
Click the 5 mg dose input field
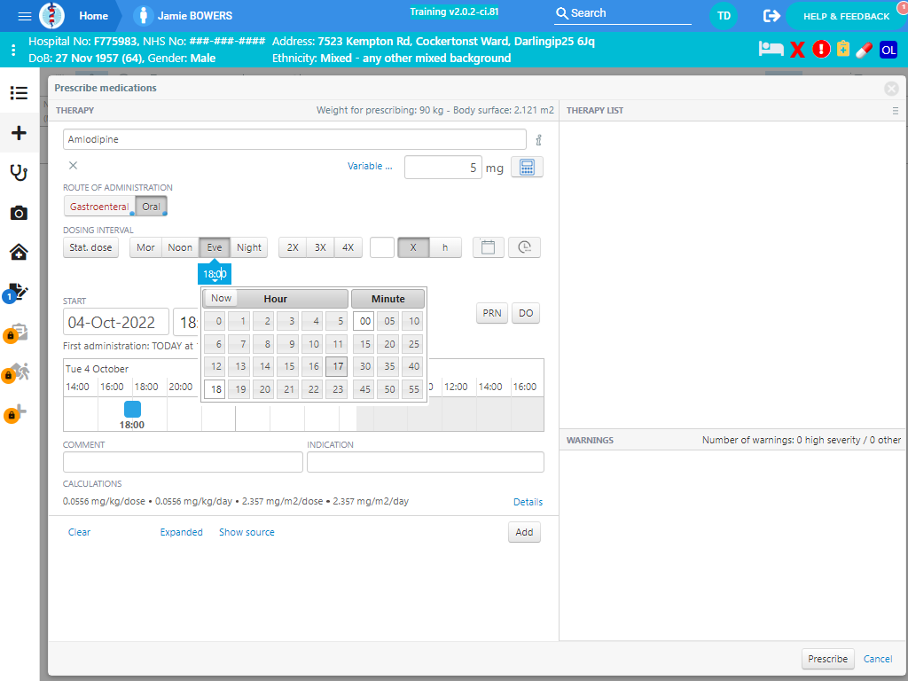click(x=443, y=168)
